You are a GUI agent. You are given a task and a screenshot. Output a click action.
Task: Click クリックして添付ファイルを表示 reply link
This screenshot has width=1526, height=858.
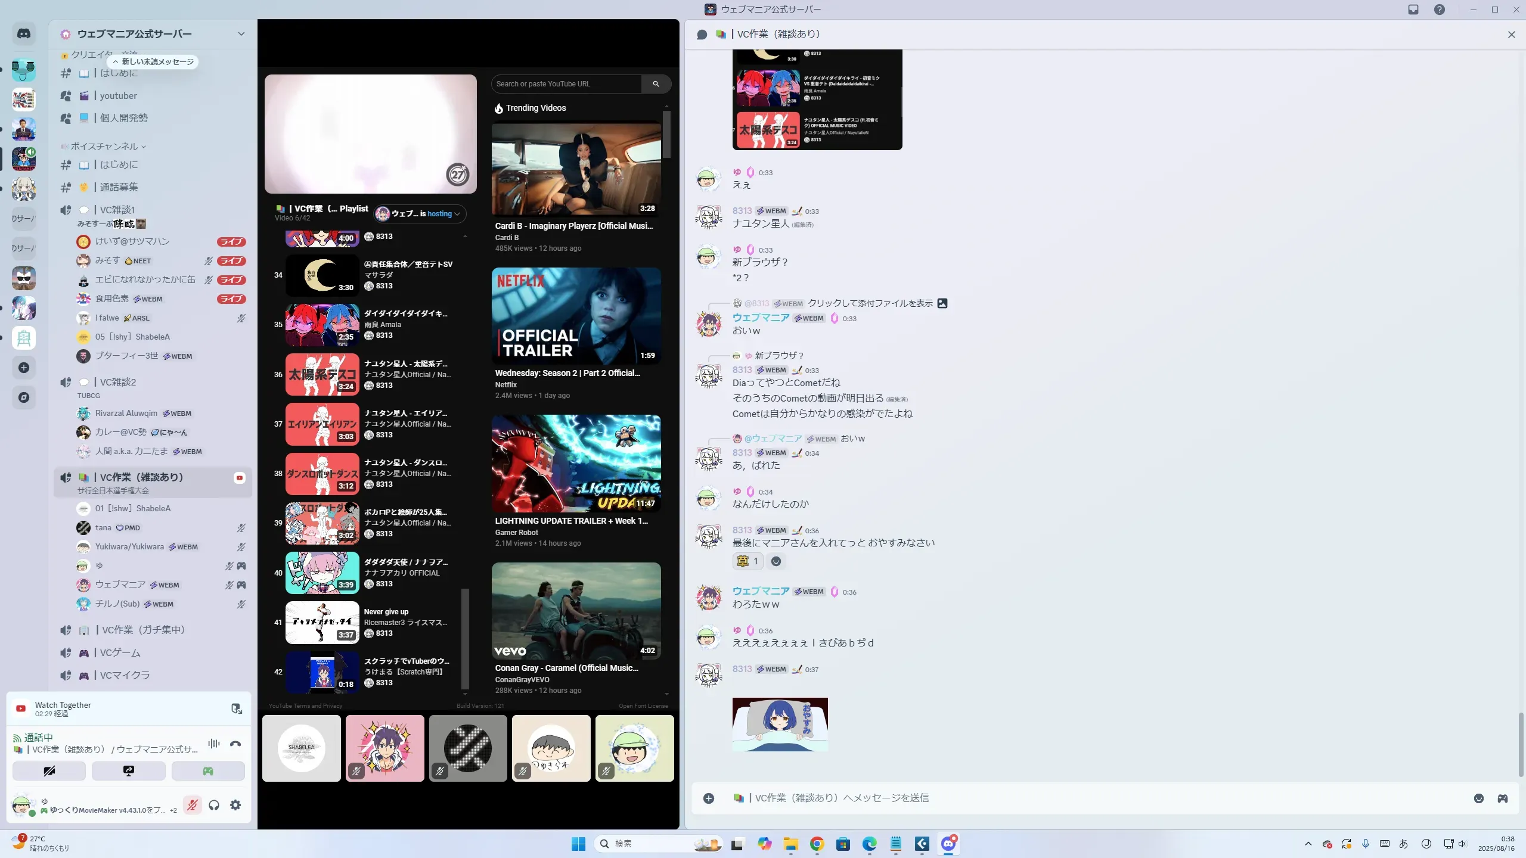(x=870, y=303)
